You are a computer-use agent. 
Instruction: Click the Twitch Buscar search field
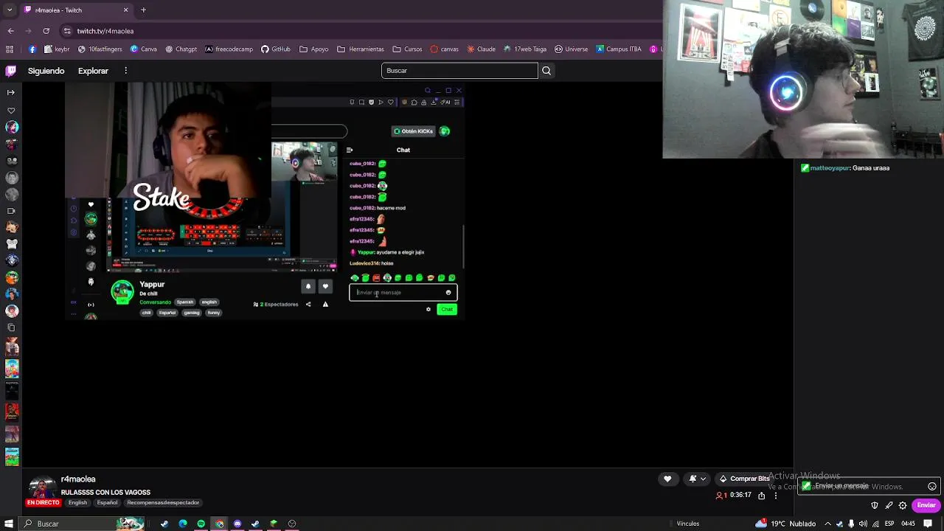coord(459,71)
